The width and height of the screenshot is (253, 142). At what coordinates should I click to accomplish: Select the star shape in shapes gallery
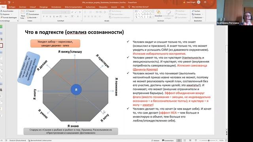coord(150,17)
